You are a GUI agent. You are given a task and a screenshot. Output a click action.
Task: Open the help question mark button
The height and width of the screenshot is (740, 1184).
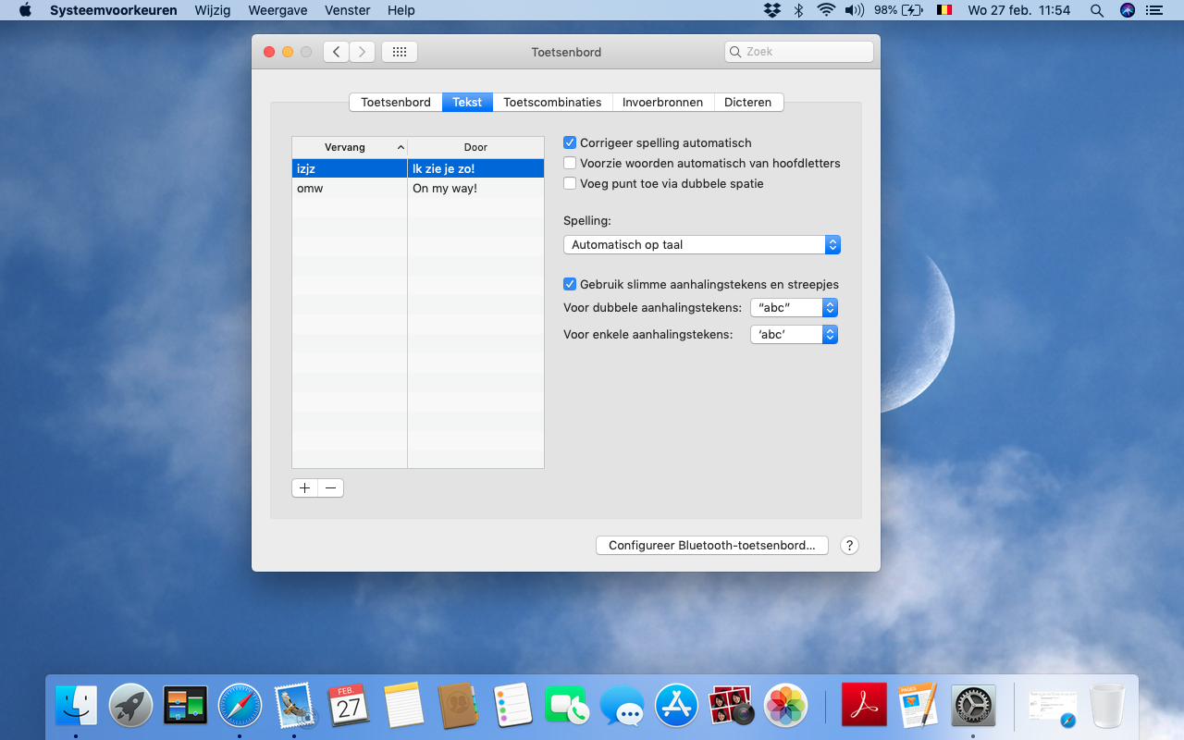pos(849,546)
